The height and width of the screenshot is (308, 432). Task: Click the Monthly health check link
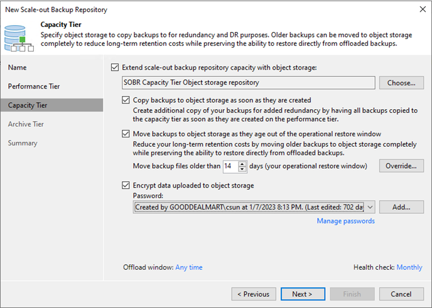409,267
